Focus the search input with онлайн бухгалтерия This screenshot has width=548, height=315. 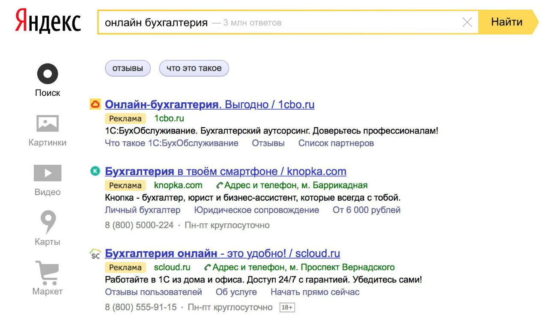coord(288,22)
